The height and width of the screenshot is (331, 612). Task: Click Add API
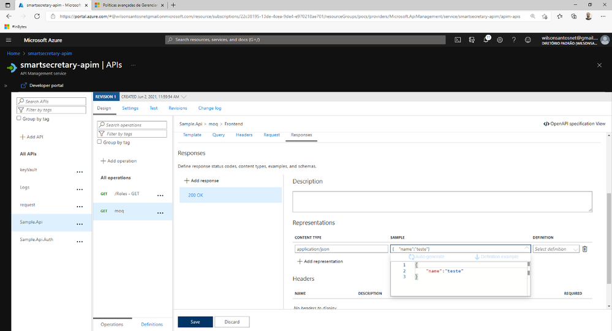[32, 137]
